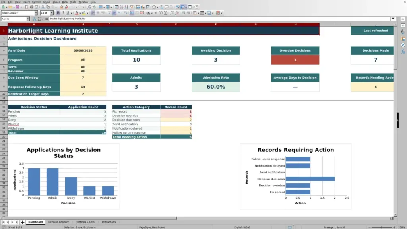Toggle Wrap Text
Viewport: 407px width, 229px height.
[x=126, y=13]
